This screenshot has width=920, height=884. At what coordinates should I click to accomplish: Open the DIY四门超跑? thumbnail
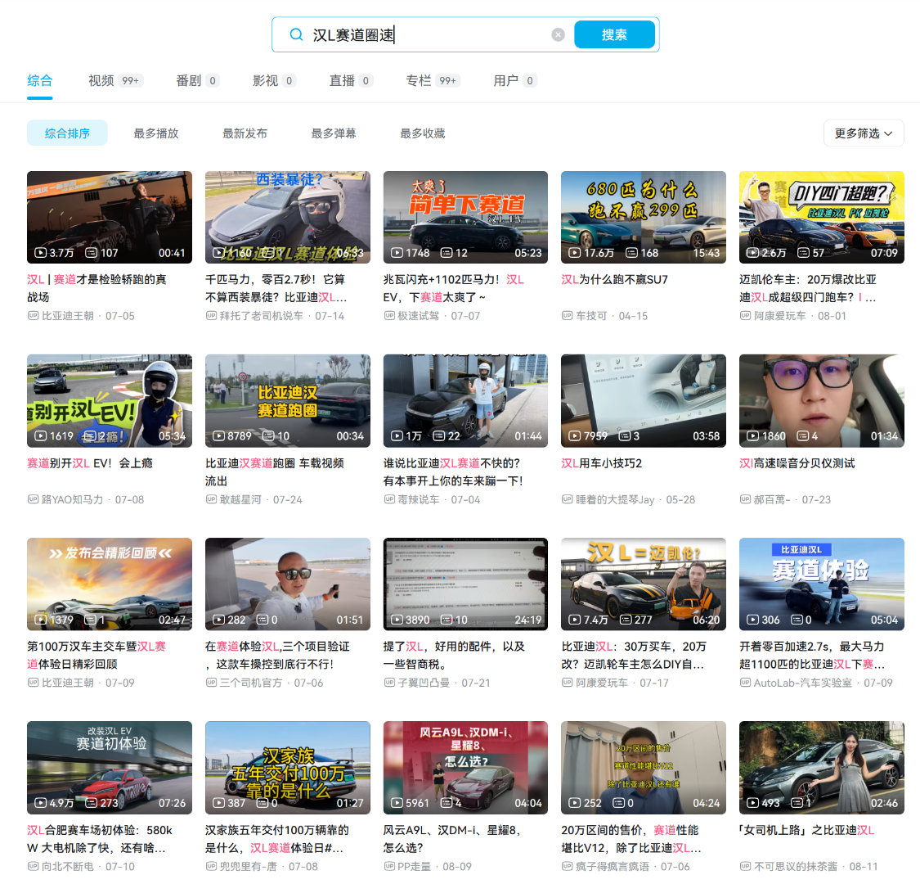821,218
